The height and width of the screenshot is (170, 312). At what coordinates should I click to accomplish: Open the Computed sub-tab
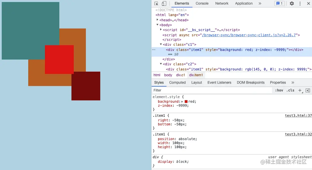point(177,83)
